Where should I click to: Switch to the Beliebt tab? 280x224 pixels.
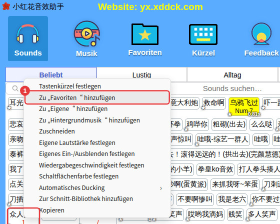[51, 74]
